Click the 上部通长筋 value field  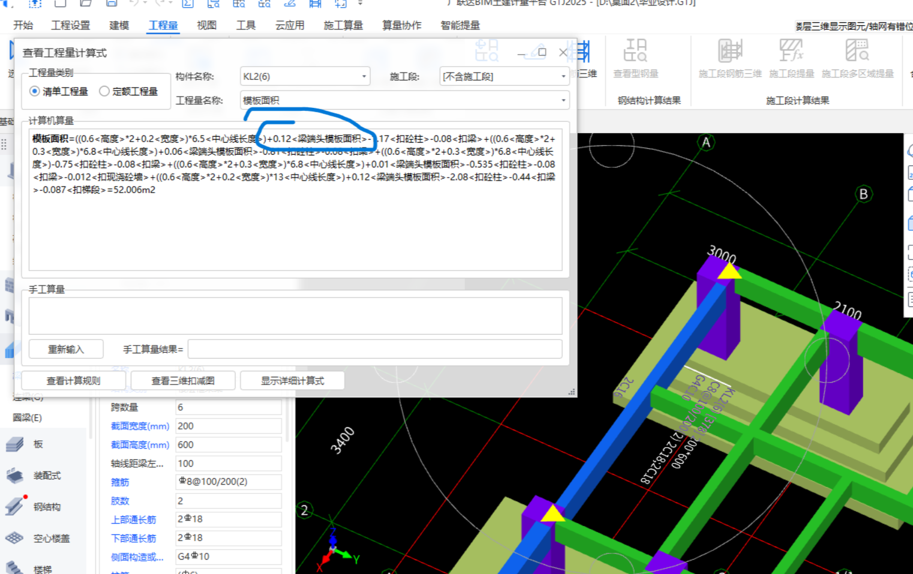point(228,519)
